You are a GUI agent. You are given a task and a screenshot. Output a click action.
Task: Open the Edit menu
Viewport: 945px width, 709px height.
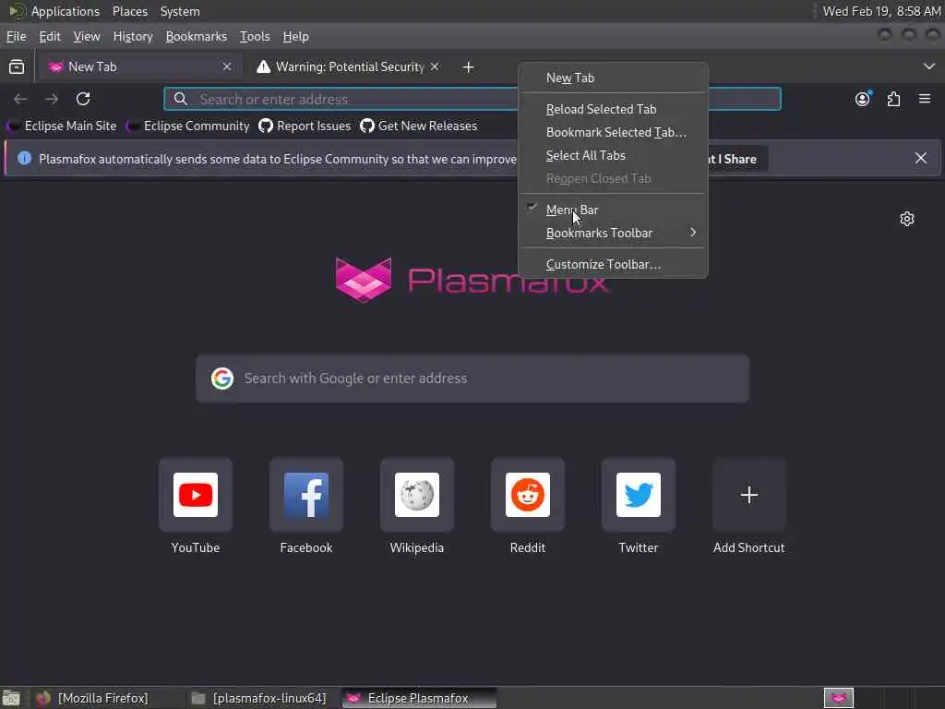coord(50,36)
